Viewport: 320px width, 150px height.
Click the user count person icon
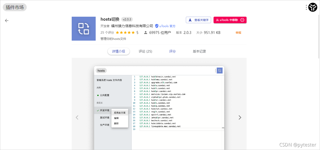click(x=146, y=33)
